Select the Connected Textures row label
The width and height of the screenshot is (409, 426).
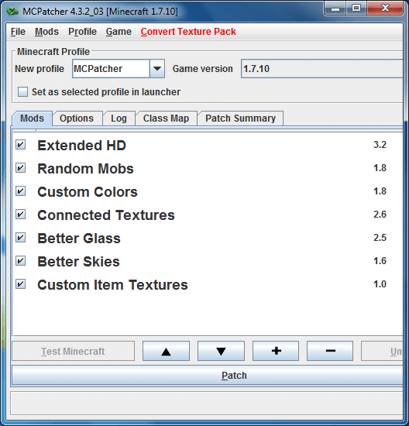tap(106, 215)
